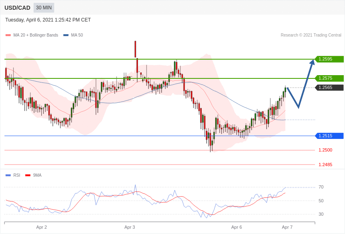Click the 1.2565 current price tag
The width and height of the screenshot is (345, 234).
(329, 88)
